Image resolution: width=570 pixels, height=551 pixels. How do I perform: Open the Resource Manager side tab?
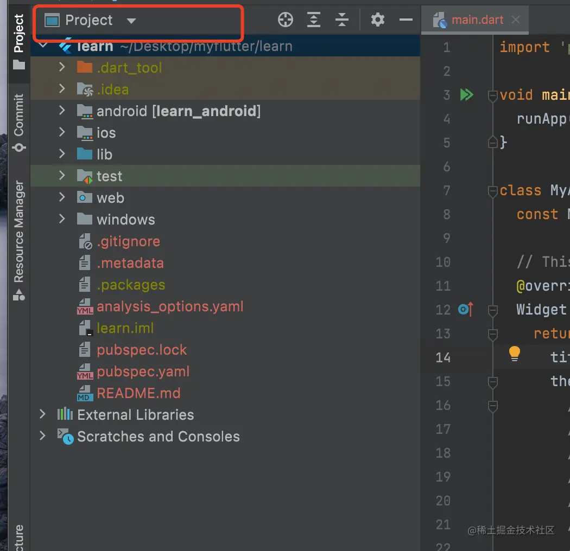[19, 240]
